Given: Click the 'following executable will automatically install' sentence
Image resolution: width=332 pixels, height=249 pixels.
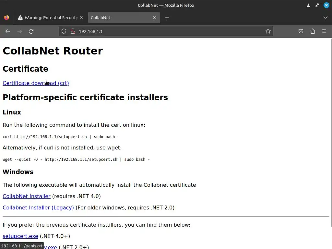Looking at the screenshot, I should point(99,185).
